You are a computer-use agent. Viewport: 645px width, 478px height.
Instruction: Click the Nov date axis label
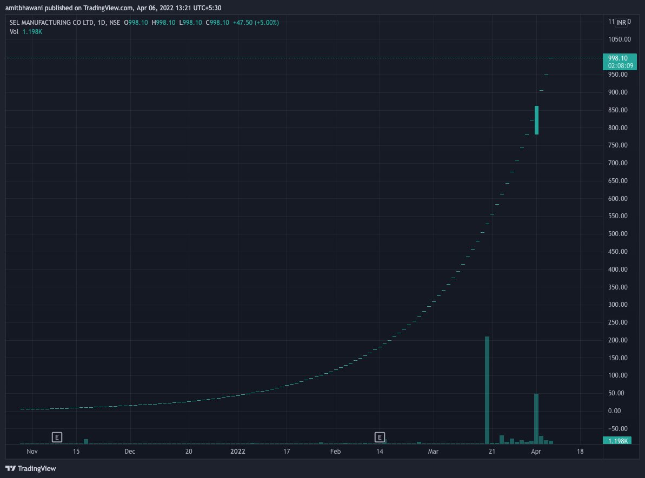pos(32,452)
